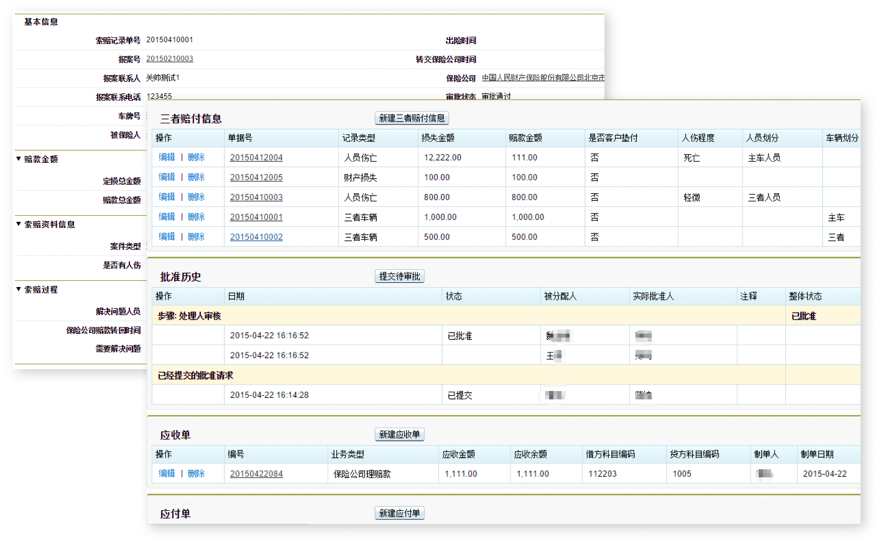Delete the receivable 20150422084 row

point(196,474)
